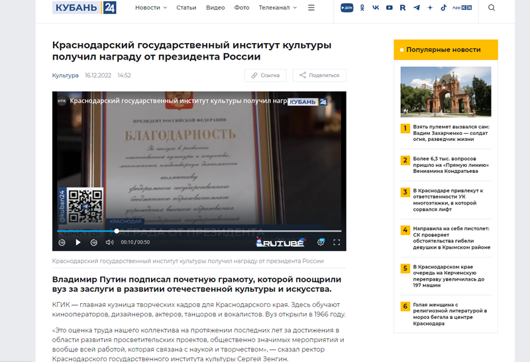This screenshot has width=530, height=362.
Task: Enter fullscreen video mode
Action: click(337, 242)
